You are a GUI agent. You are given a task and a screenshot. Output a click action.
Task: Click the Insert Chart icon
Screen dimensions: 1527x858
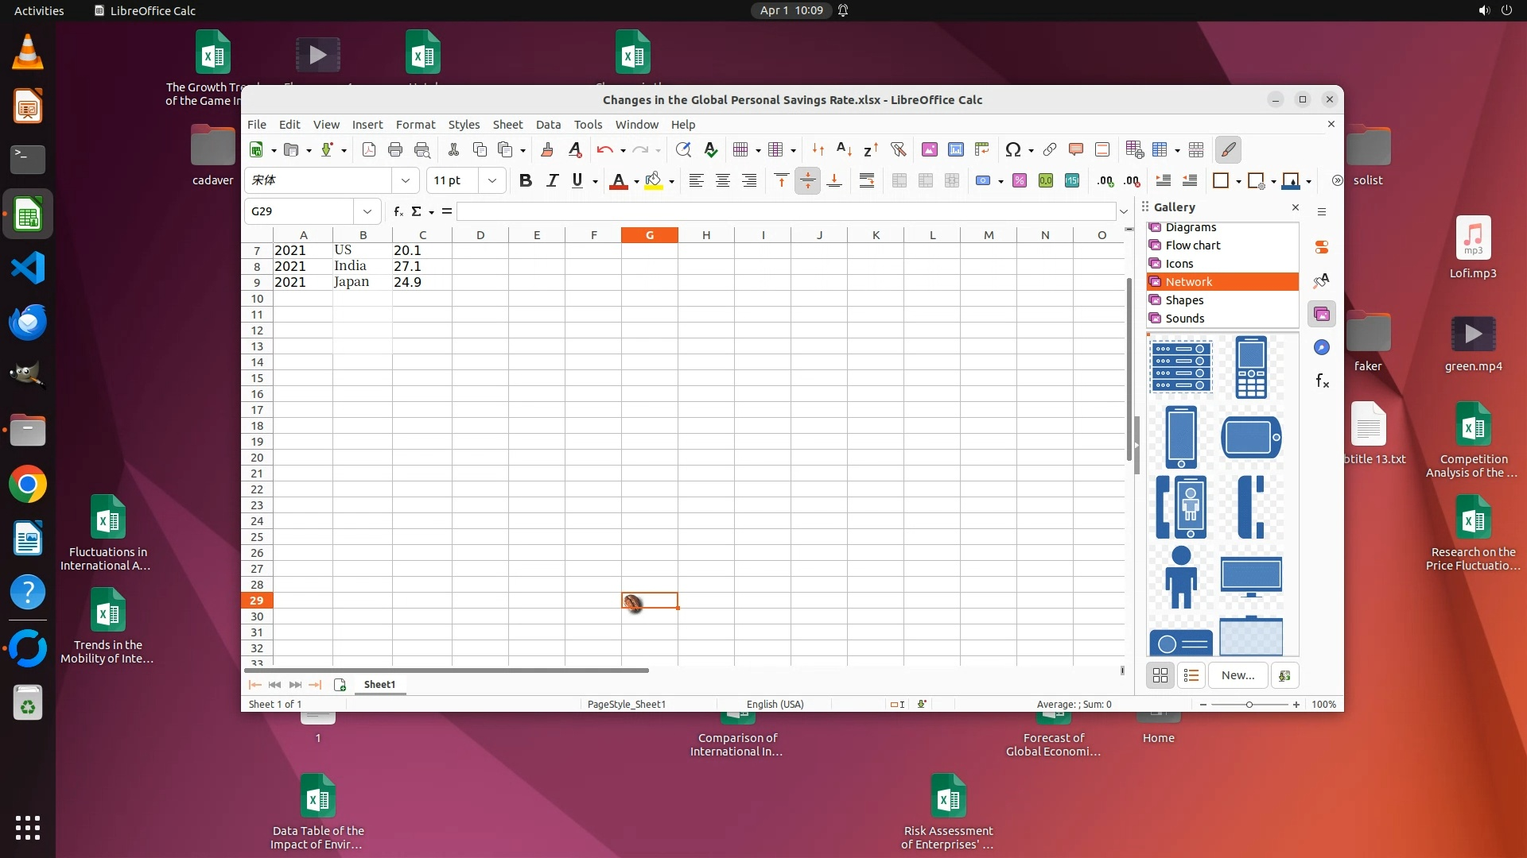click(956, 150)
